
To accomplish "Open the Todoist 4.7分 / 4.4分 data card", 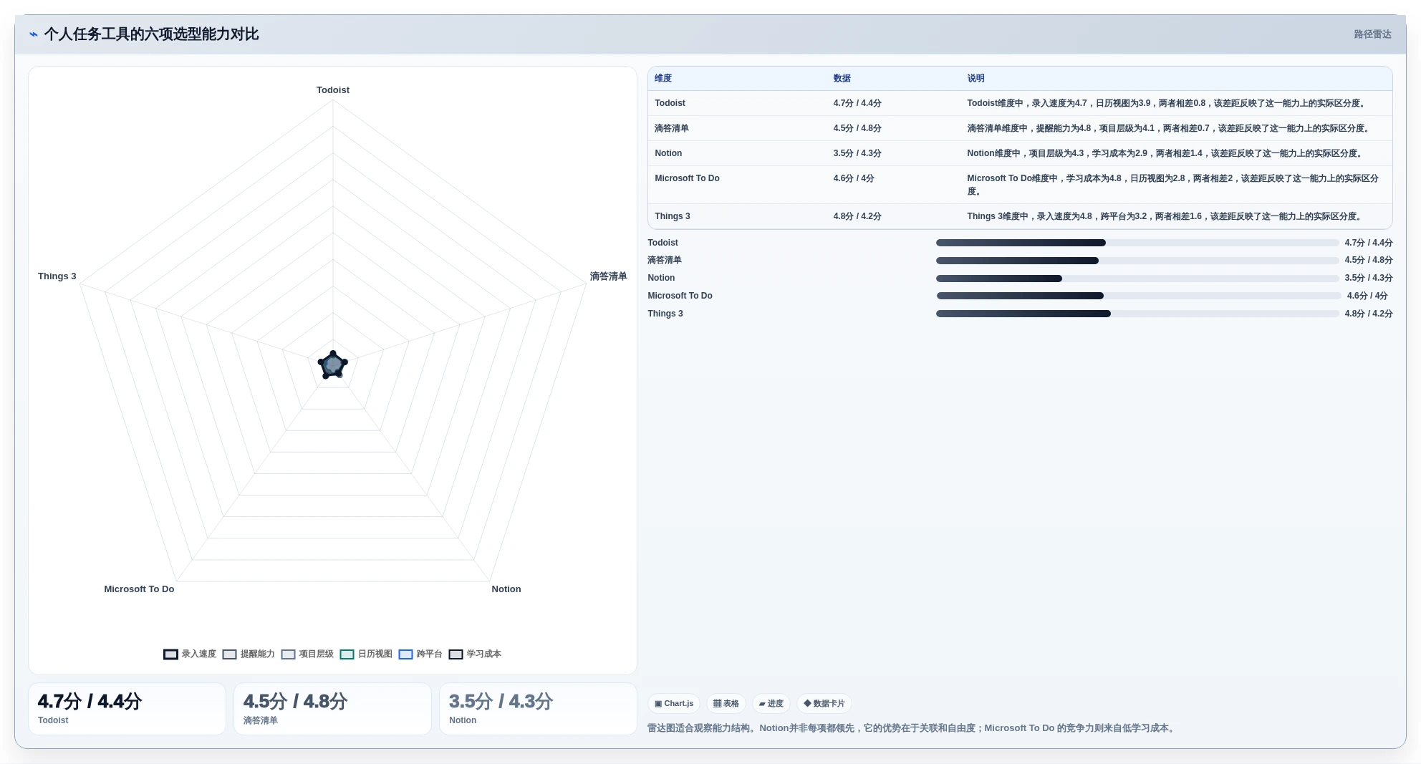I will 127,709.
